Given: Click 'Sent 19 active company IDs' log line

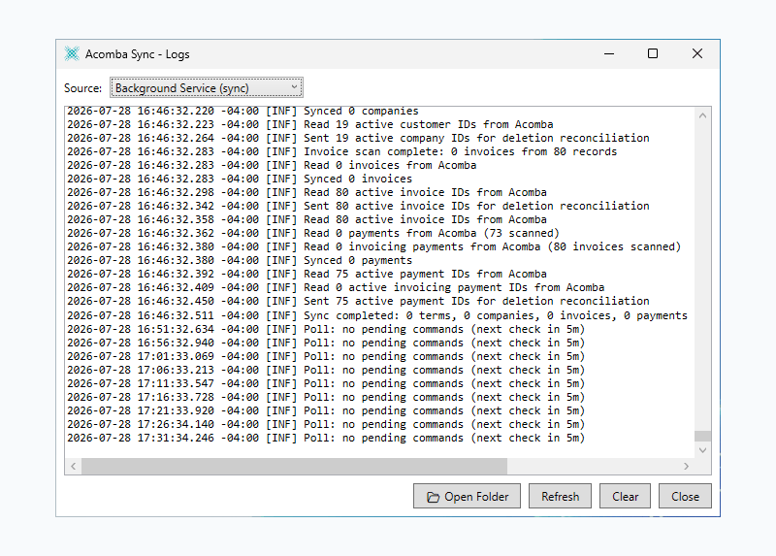Looking at the screenshot, I should [358, 138].
